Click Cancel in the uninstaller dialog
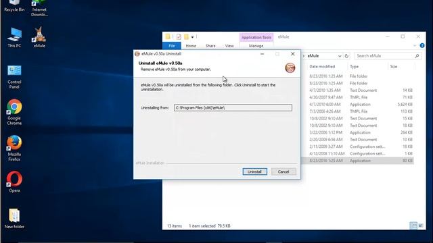This screenshot has width=433, height=243. tap(283, 171)
